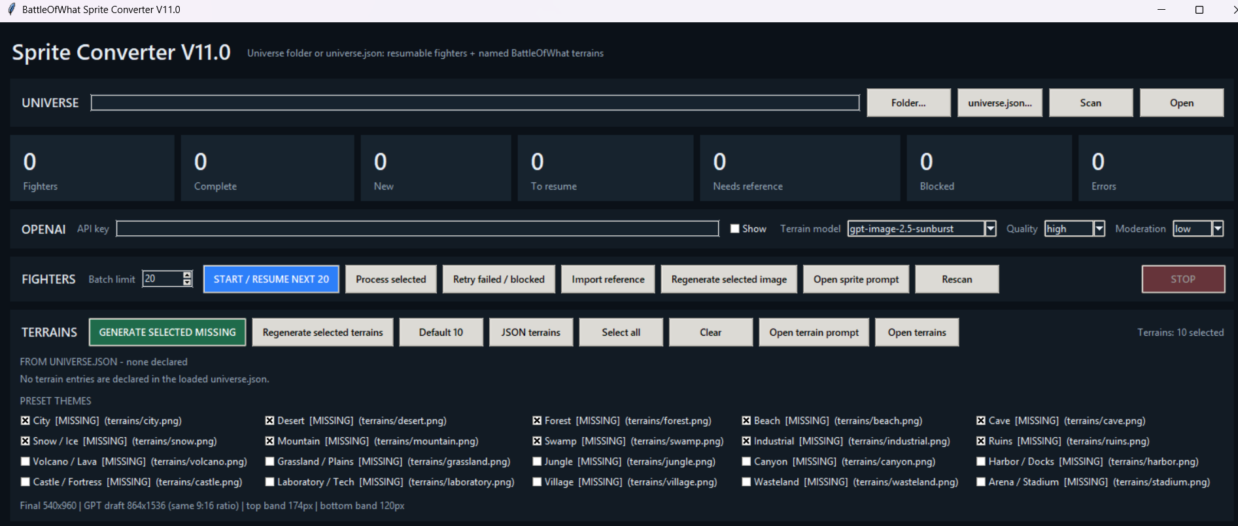
Task: Uncheck the Desert terrain checkbox
Action: (269, 421)
